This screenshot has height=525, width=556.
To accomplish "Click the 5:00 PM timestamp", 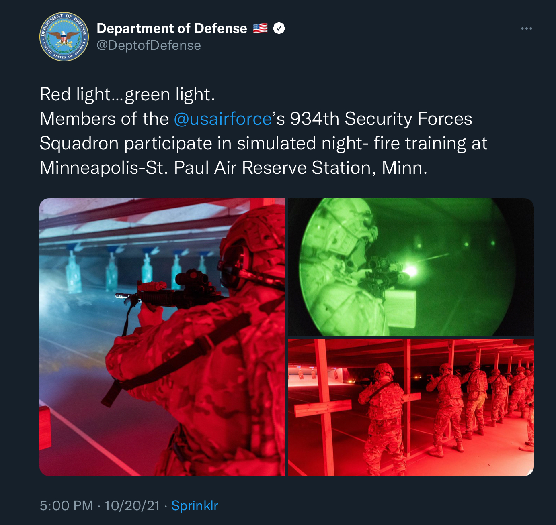I will pos(66,505).
